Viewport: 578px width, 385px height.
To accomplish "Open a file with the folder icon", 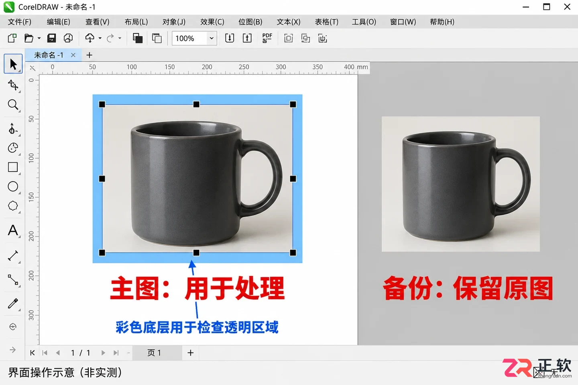I will pos(28,38).
